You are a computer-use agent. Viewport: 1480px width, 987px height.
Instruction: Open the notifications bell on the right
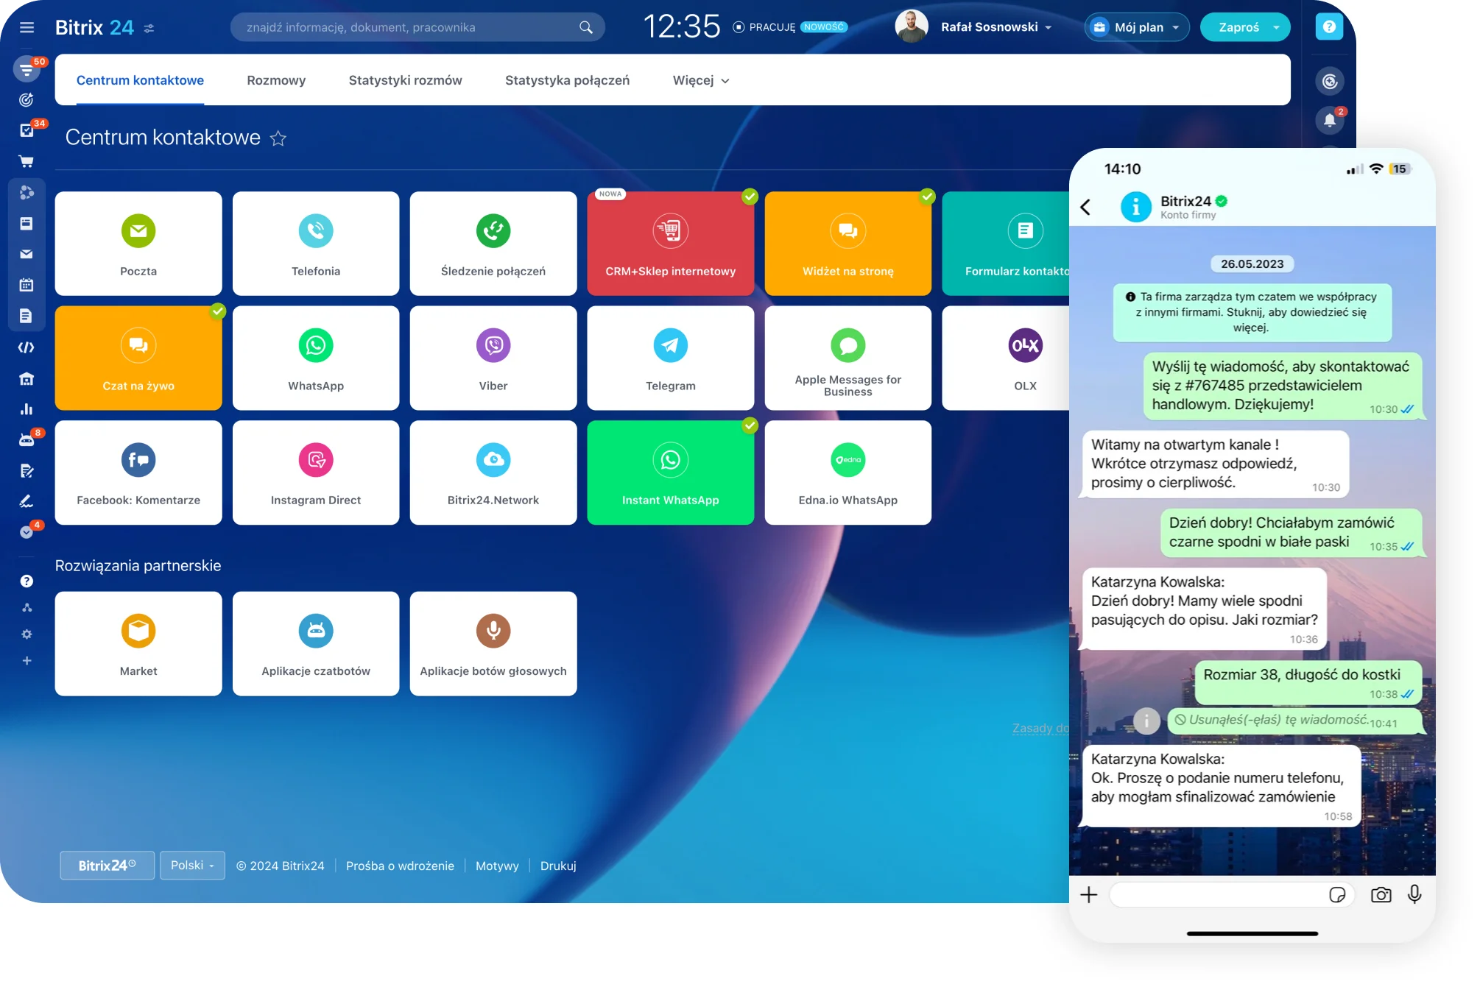[x=1330, y=120]
